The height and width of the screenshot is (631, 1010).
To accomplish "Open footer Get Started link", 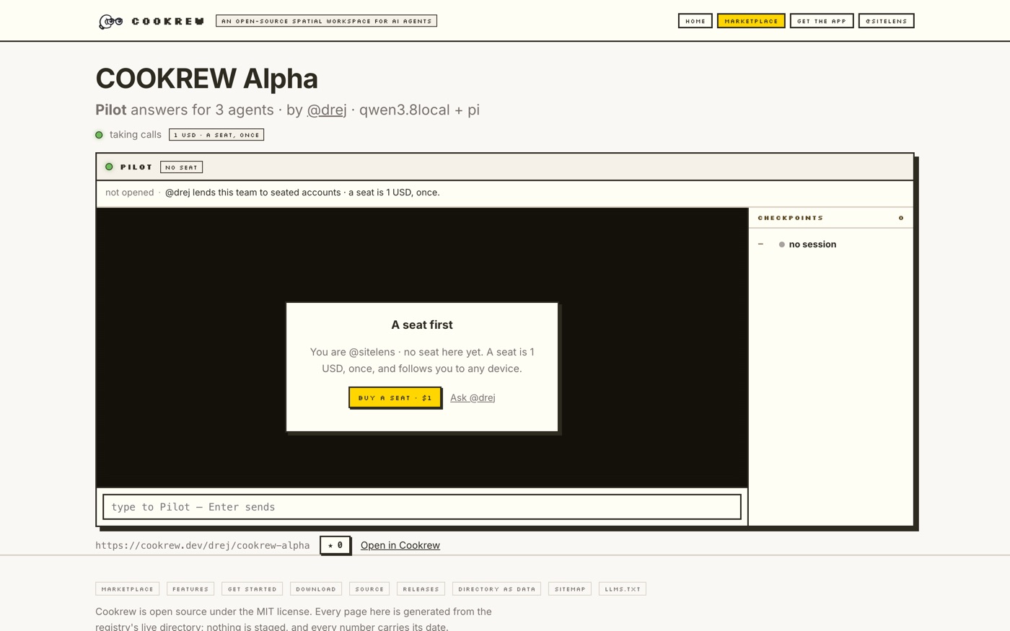I will (x=252, y=589).
